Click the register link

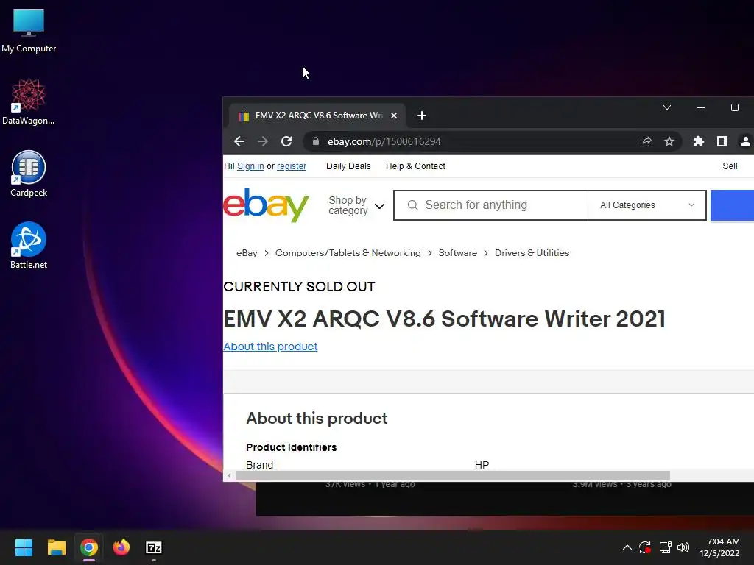pyautogui.click(x=292, y=166)
